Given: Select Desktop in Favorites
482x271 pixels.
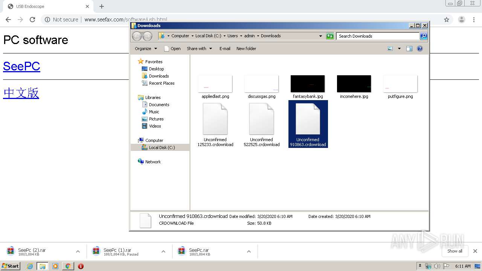Looking at the screenshot, I should tap(153, 69).
